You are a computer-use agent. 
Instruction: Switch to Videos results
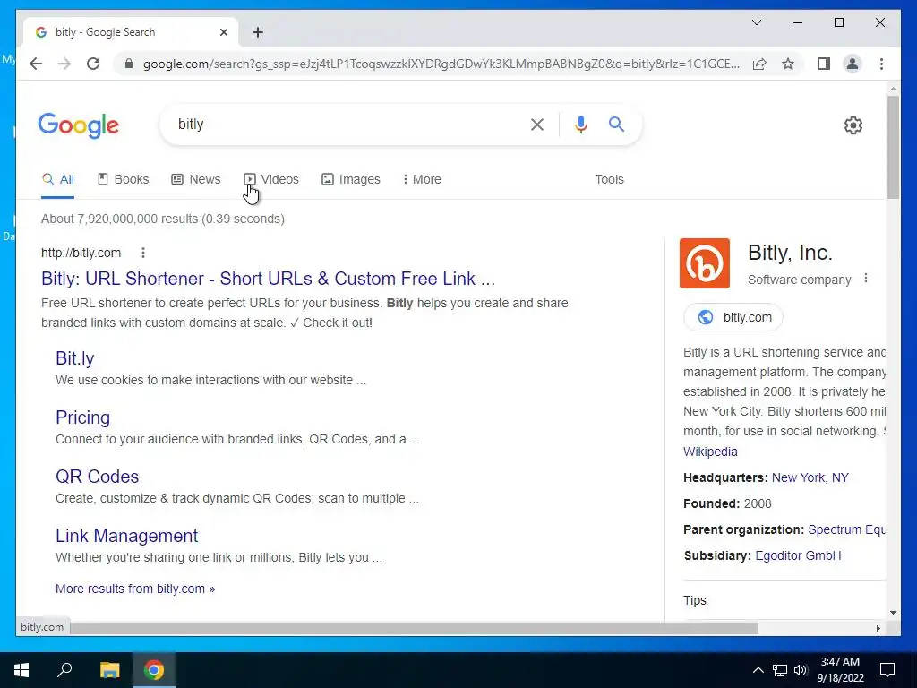[x=271, y=179]
